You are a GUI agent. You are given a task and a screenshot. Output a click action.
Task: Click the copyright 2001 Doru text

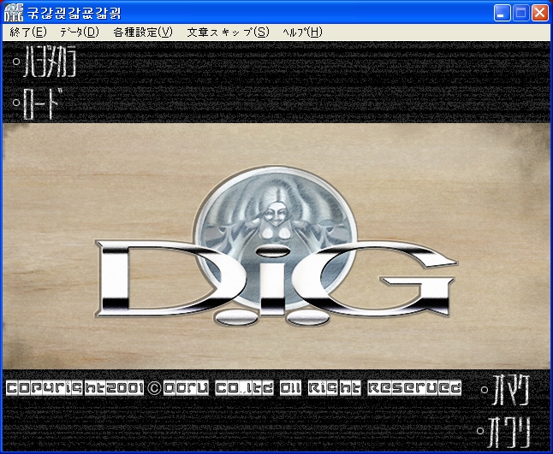pyautogui.click(x=234, y=388)
